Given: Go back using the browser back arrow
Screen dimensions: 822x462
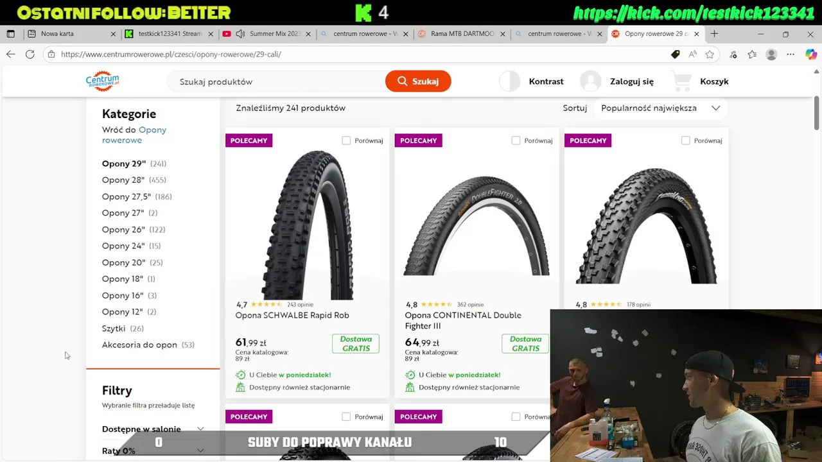Looking at the screenshot, I should 10,55.
